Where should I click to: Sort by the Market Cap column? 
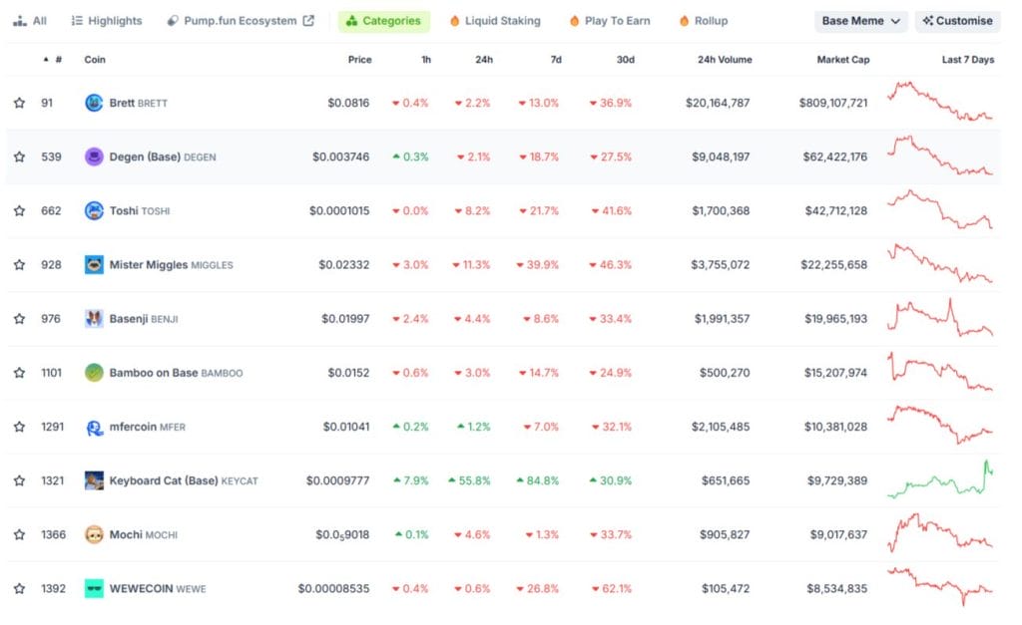click(843, 59)
